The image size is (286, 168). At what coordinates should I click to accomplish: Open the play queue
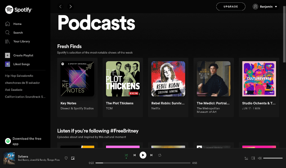pyautogui.click(x=246, y=158)
